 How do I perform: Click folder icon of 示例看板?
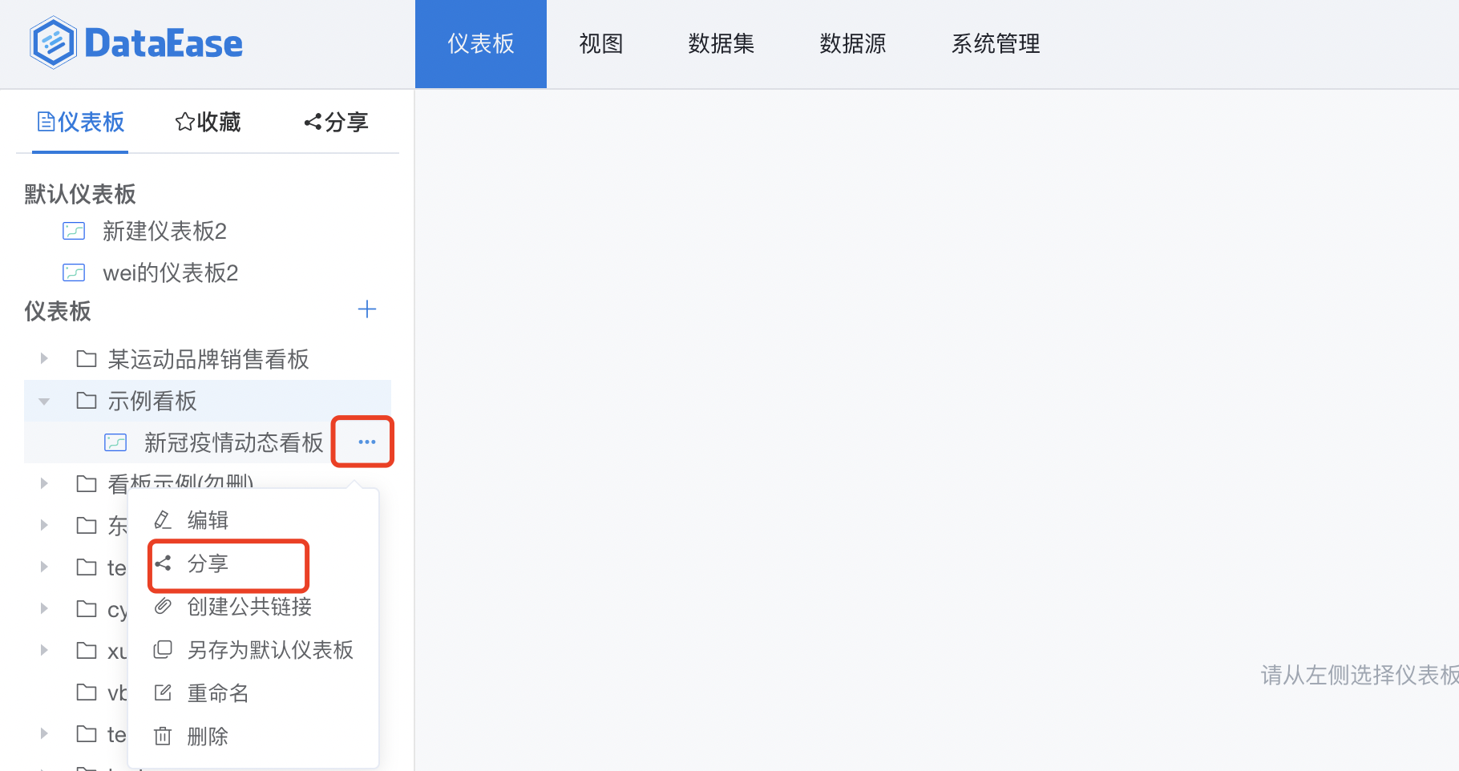click(87, 401)
